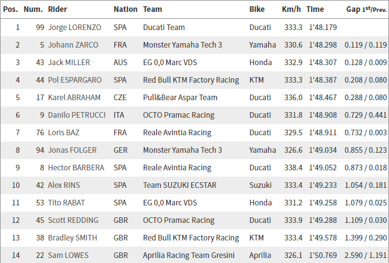Screen dimensions: 389x263
Task: Select rider name Jorge LORENZO
Action: click(x=74, y=28)
